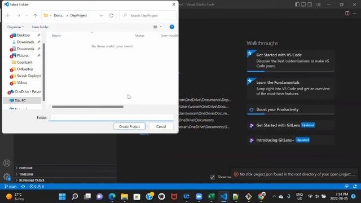Open the recent locations dropdown arrow
This screenshot has width=361, height=203.
click(x=27, y=15)
